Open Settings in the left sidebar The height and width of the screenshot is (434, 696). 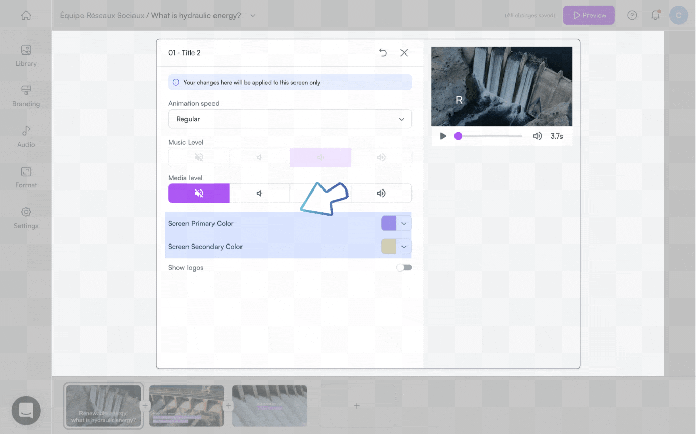point(26,218)
